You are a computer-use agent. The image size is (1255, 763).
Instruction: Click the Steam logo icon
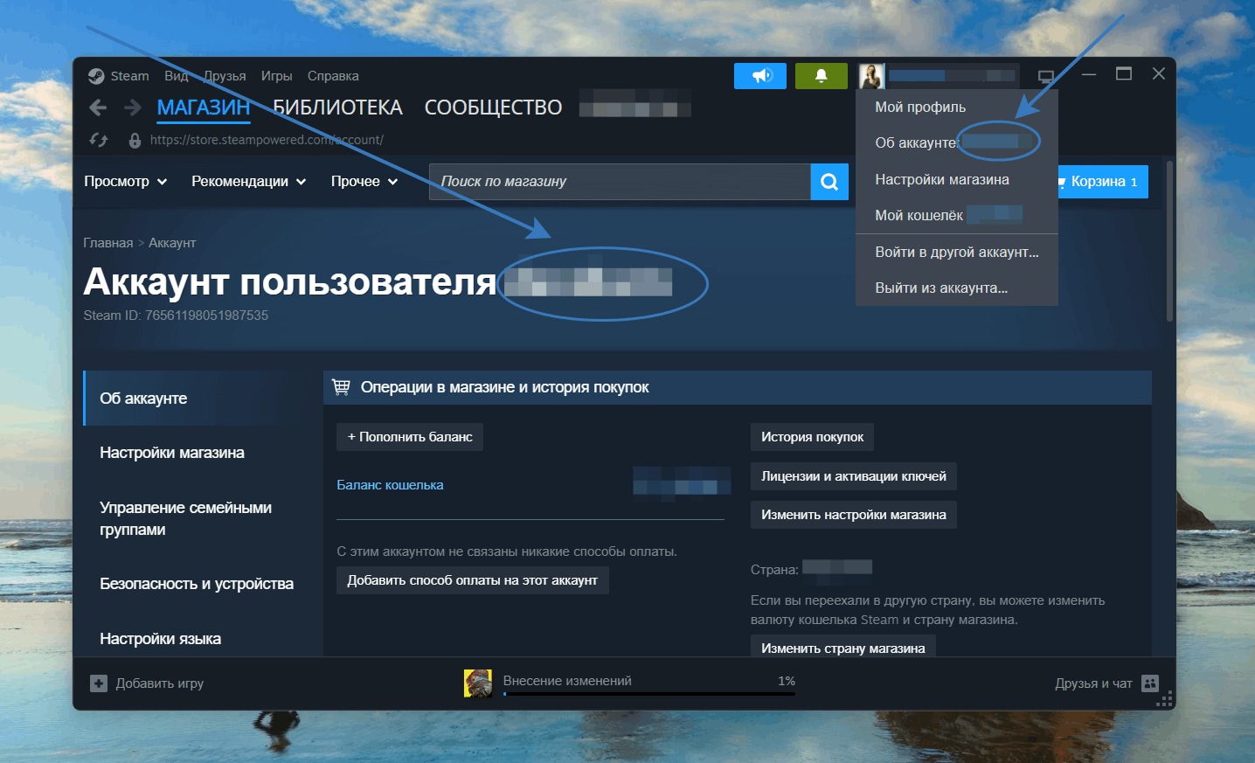click(96, 75)
